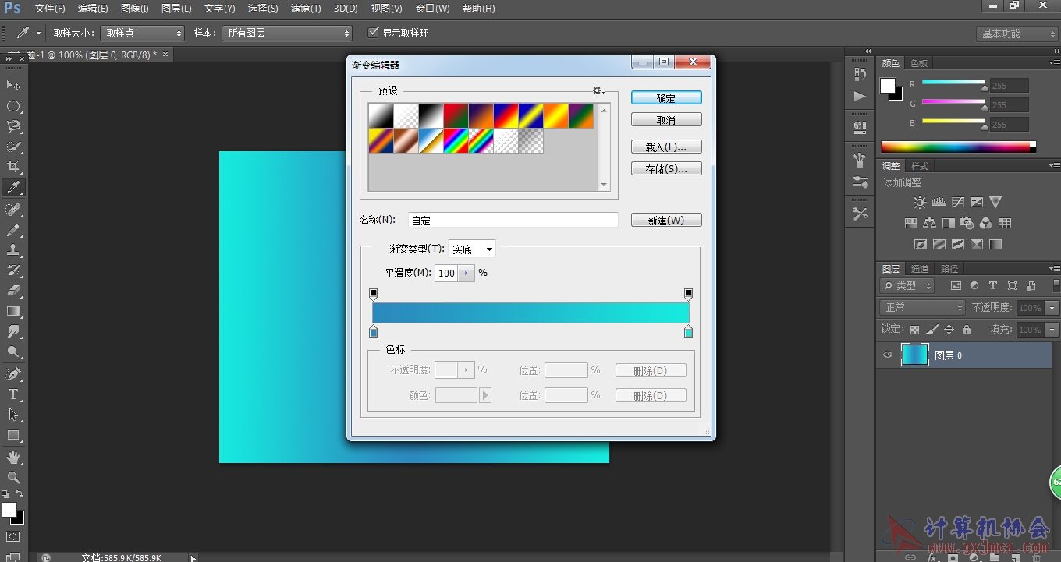The width and height of the screenshot is (1061, 562).
Task: Open the 平滑度 slider arrow
Action: 467,273
